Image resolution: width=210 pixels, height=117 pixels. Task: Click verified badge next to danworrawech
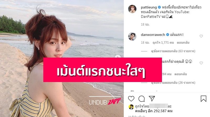[x=167, y=35]
